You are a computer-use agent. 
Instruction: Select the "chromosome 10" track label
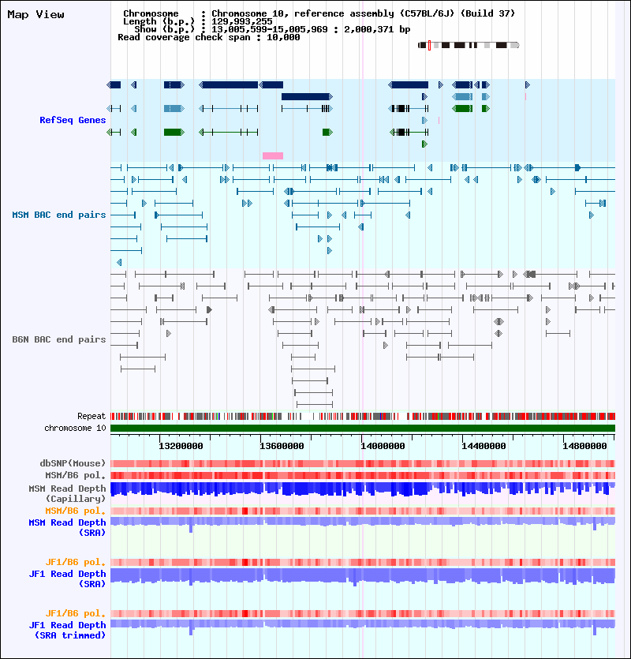coord(75,428)
